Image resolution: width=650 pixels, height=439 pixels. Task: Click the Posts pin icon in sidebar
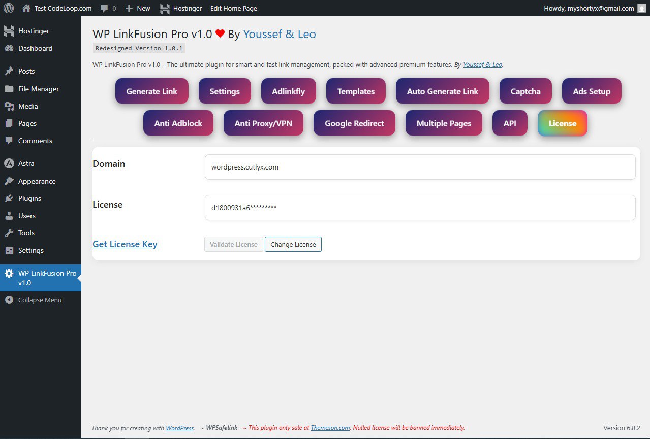pos(9,71)
